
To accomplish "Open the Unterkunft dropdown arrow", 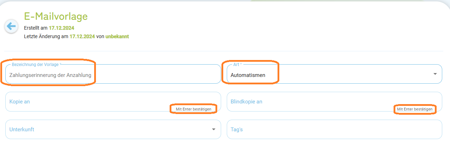I will point(213,130).
